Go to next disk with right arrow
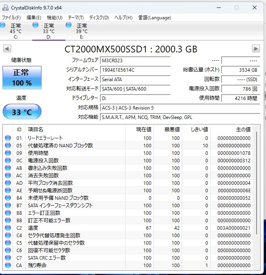This screenshot has height=275, width=266. click(256, 49)
